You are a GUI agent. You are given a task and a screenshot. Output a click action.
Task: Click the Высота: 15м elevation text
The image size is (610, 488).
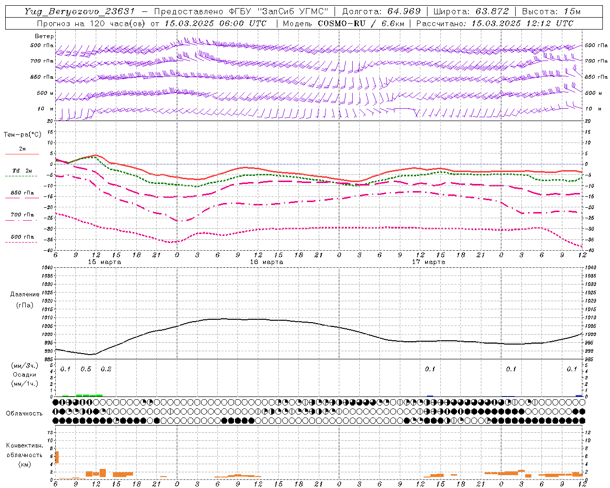[x=551, y=11]
